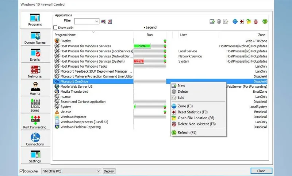Viewport: 292px width, 176px height.
Task: Open the Connections section
Action: [35, 139]
